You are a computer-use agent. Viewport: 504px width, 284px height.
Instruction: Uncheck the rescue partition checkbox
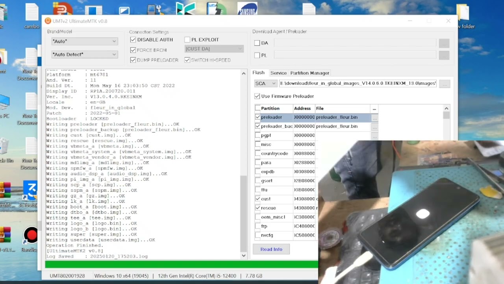point(258,208)
